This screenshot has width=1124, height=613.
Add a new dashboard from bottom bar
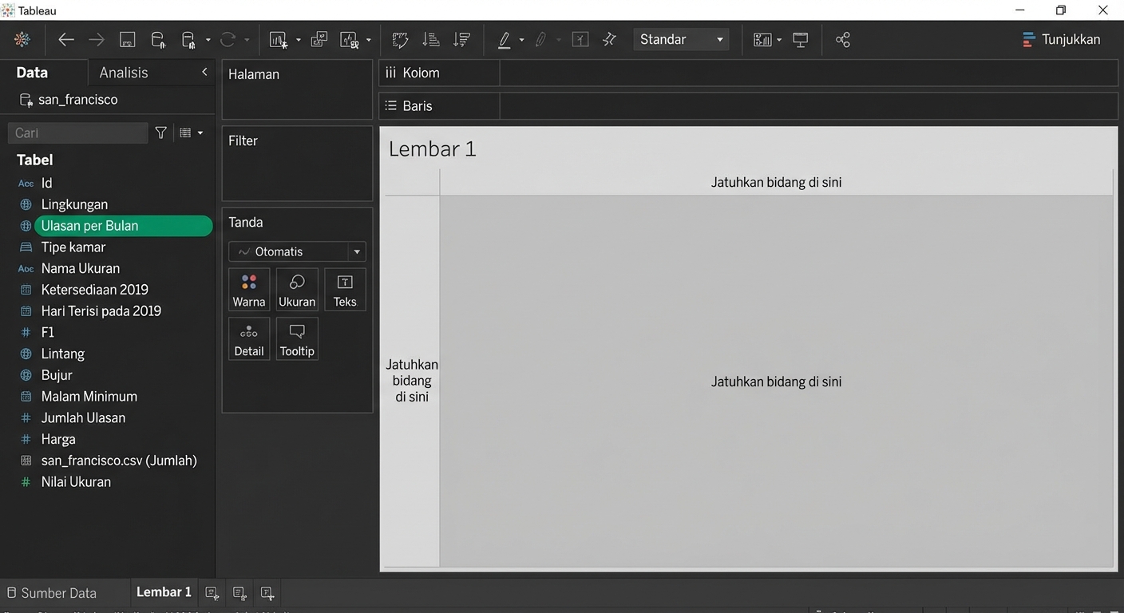pos(239,593)
